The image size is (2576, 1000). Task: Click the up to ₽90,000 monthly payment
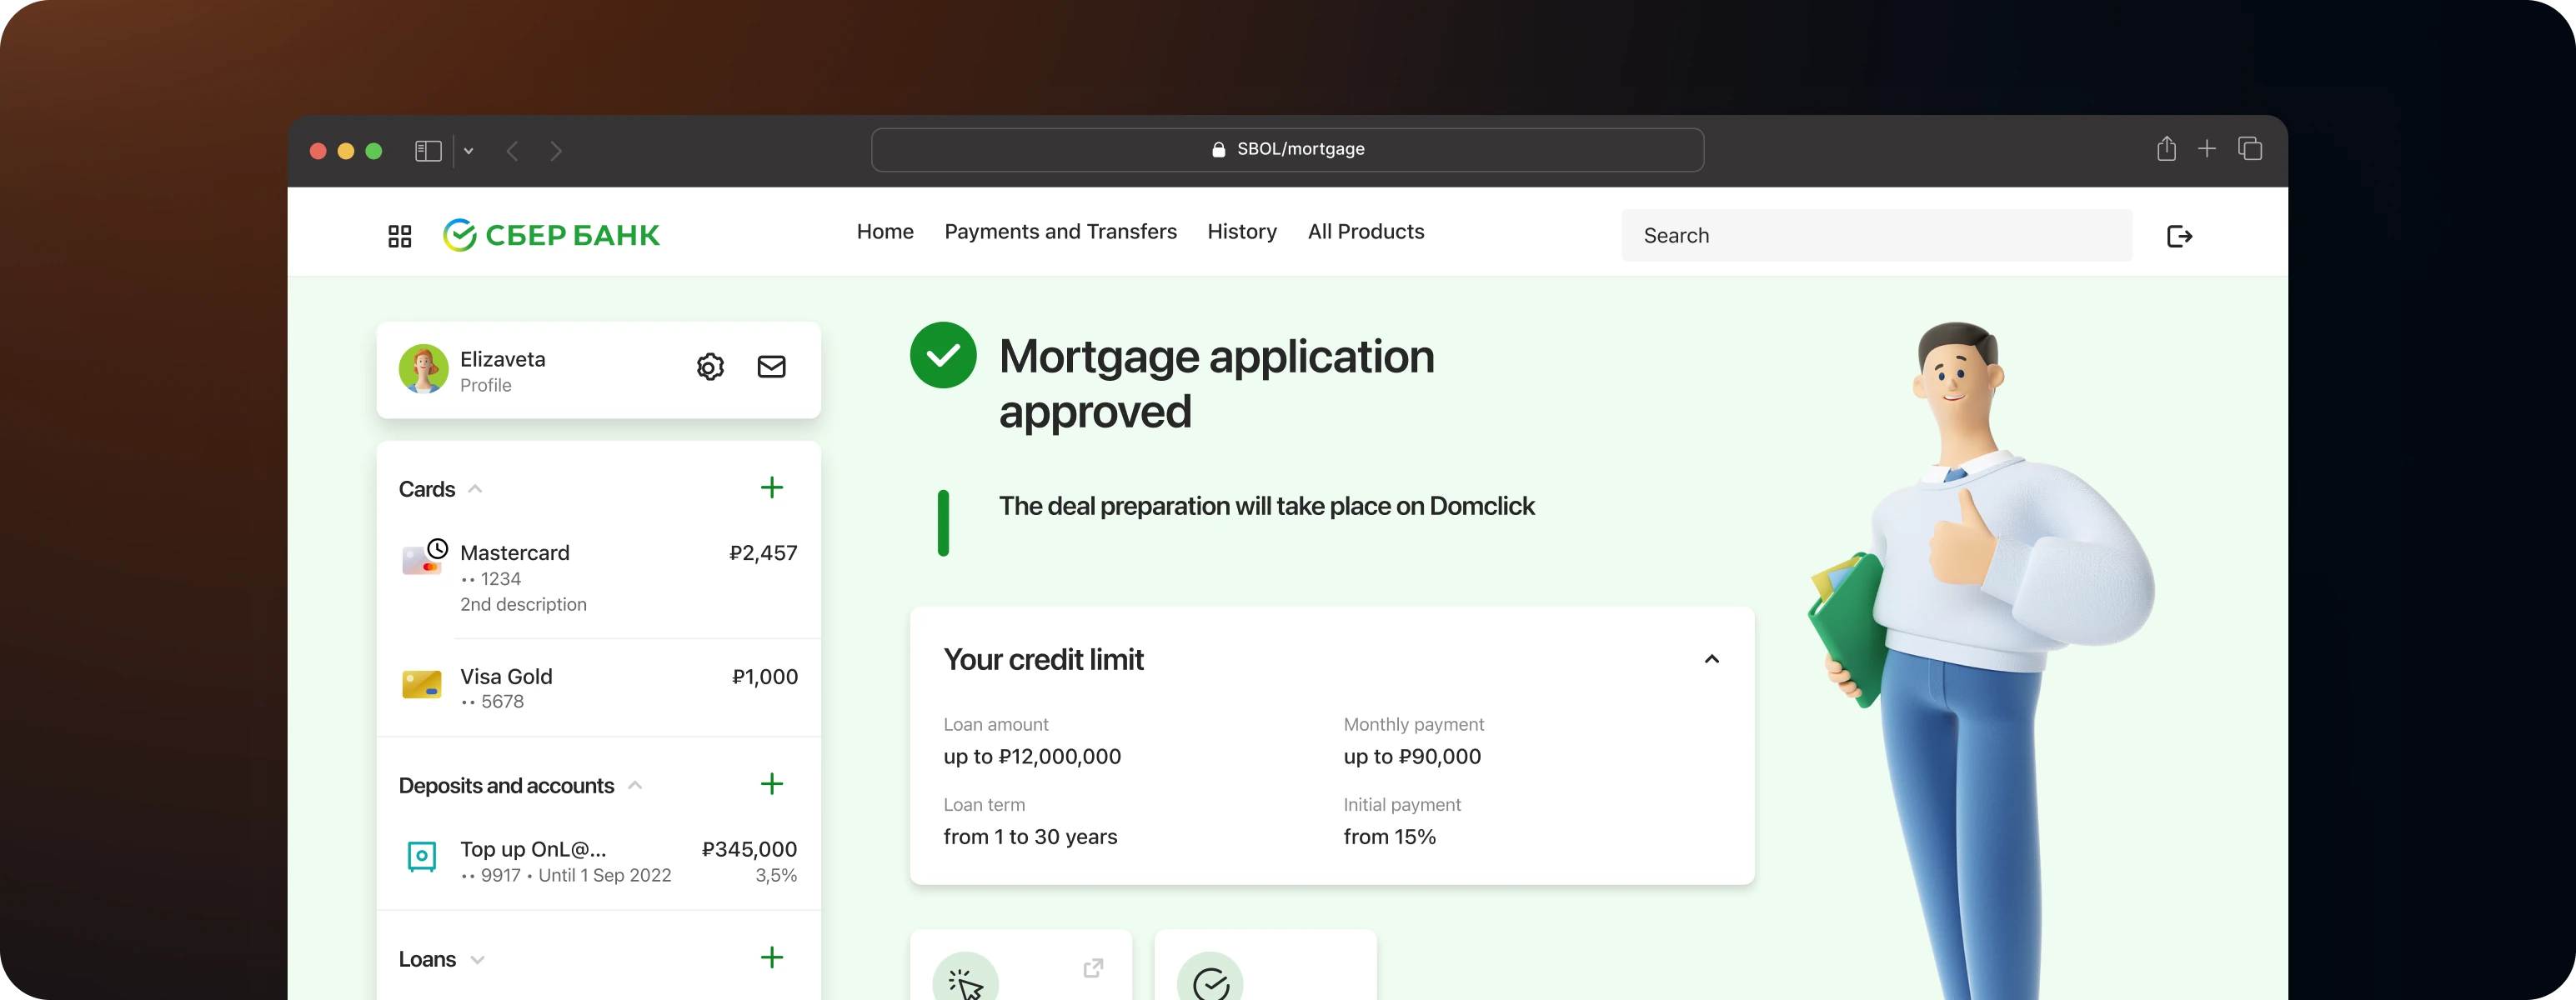(x=1412, y=757)
